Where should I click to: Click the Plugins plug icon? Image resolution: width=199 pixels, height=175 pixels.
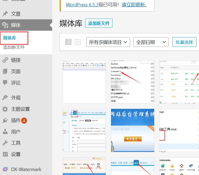(x=5, y=120)
